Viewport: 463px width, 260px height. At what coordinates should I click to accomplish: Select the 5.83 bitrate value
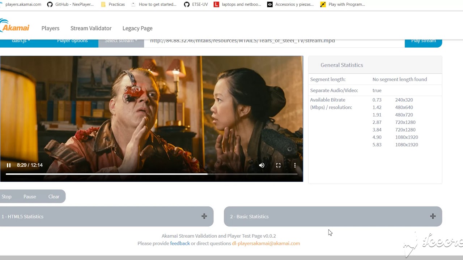pos(377,145)
